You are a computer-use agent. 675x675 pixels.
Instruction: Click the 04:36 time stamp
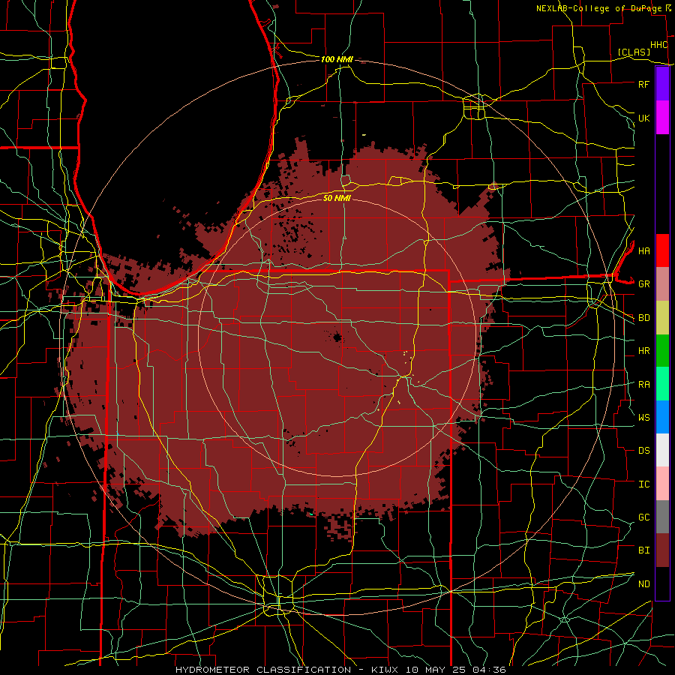[x=488, y=670]
